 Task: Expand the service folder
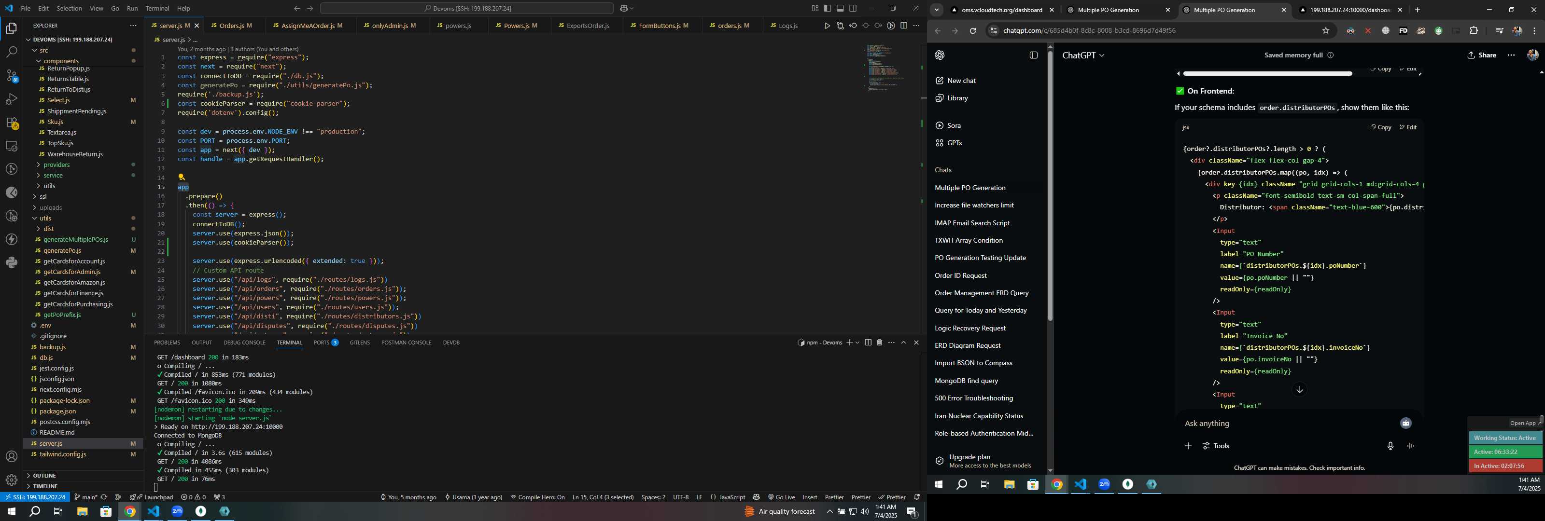(53, 176)
